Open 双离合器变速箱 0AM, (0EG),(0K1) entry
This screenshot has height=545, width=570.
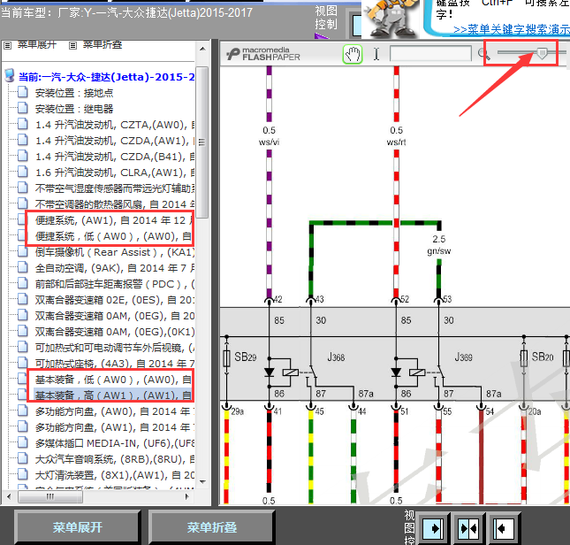[115, 332]
